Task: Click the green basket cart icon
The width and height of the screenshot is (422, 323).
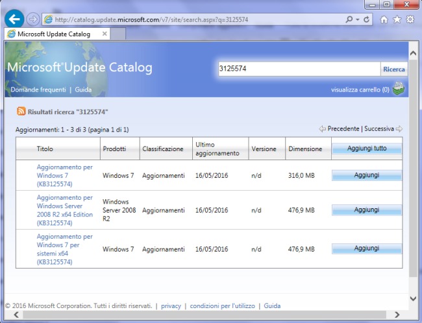Action: [399, 88]
